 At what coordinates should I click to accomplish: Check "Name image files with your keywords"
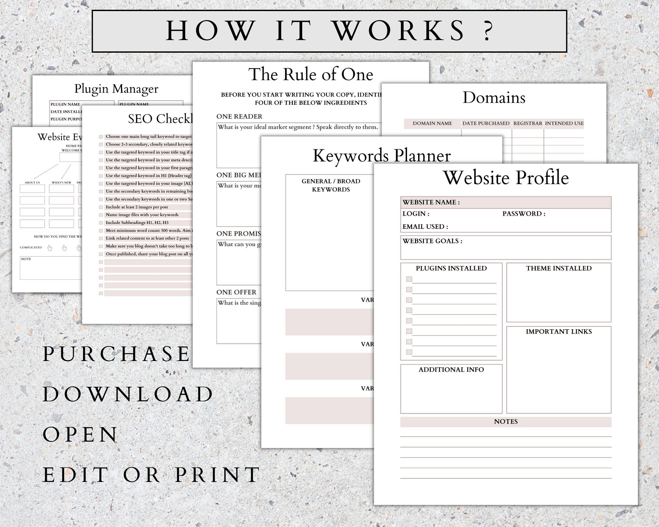point(101,215)
